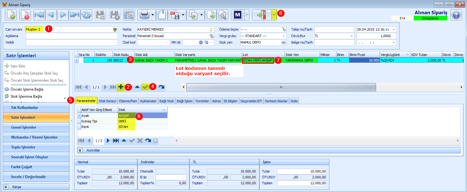The width and height of the screenshot is (467, 192).
Task: Open the Genel İşlemler sidebar group
Action: 36,127
